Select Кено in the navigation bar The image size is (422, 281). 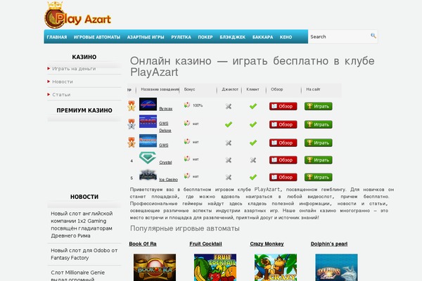(286, 37)
